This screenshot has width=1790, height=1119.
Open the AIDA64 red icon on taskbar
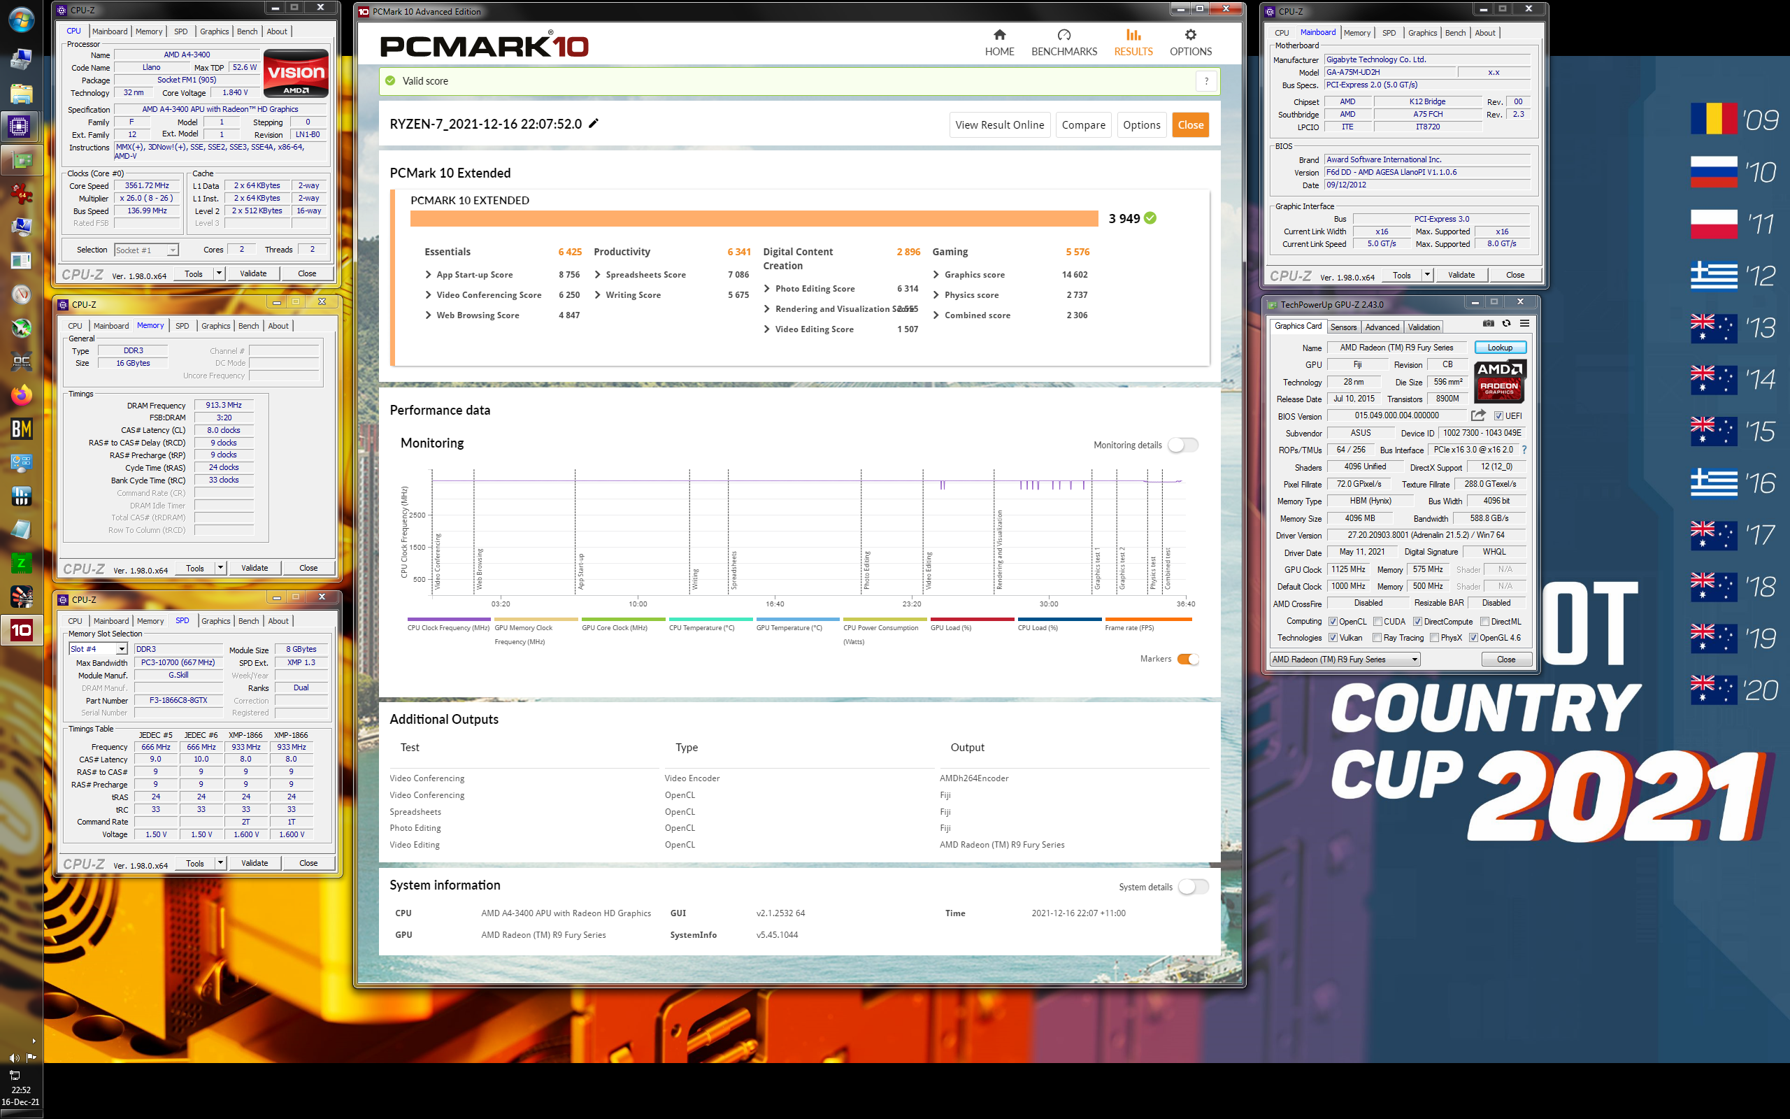pyautogui.click(x=21, y=194)
